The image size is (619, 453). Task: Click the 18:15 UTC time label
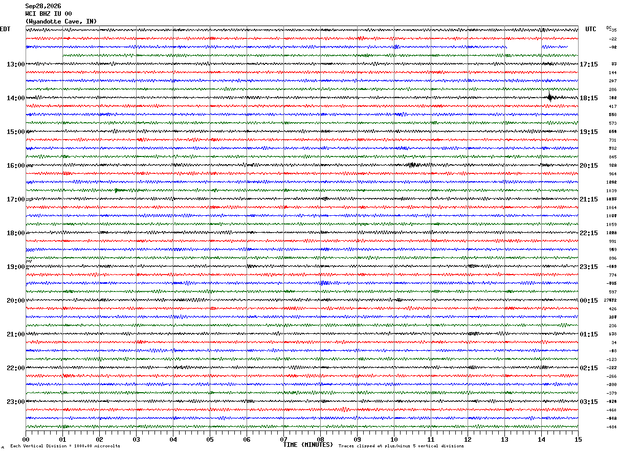[x=589, y=98]
